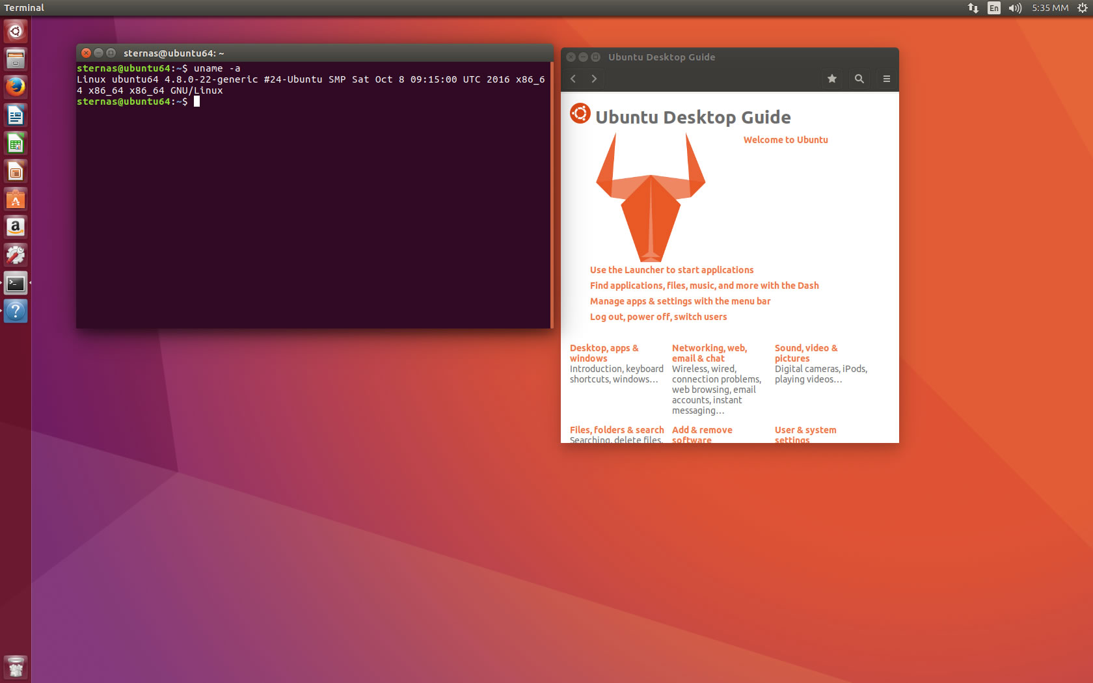1093x683 pixels.
Task: Open search in Ubuntu Desktop Guide
Action: (859, 79)
